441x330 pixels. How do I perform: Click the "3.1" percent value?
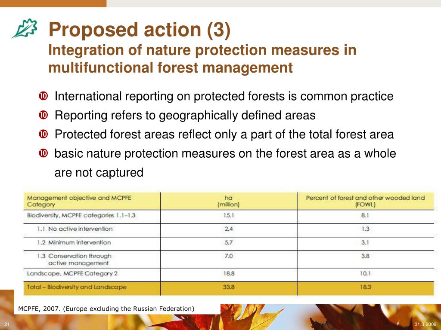(365, 242)
